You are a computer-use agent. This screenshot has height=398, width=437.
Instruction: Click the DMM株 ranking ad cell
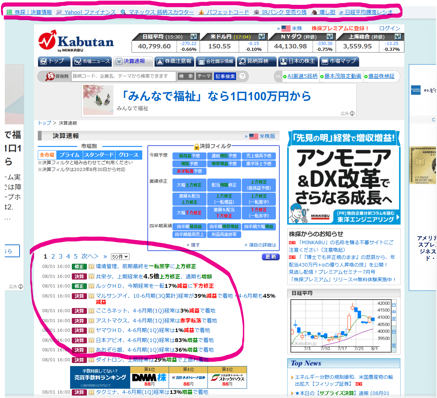point(149,377)
